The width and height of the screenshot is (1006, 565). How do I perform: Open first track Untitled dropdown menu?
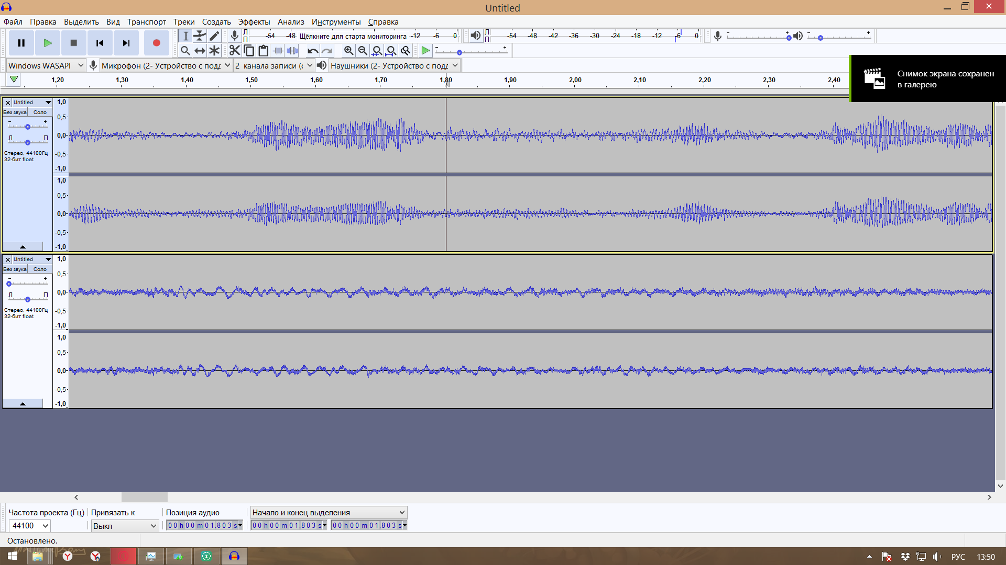pos(32,103)
